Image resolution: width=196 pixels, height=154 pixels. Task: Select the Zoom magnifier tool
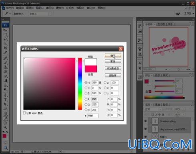tap(5, 127)
